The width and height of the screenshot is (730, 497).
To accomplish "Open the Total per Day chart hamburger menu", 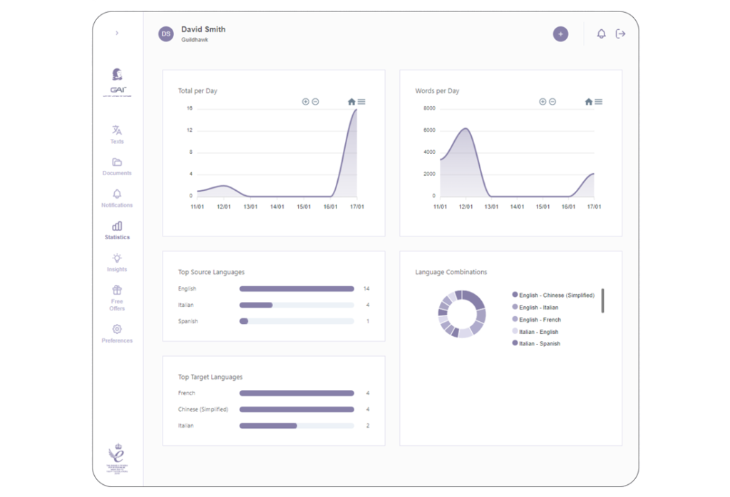I will (361, 102).
